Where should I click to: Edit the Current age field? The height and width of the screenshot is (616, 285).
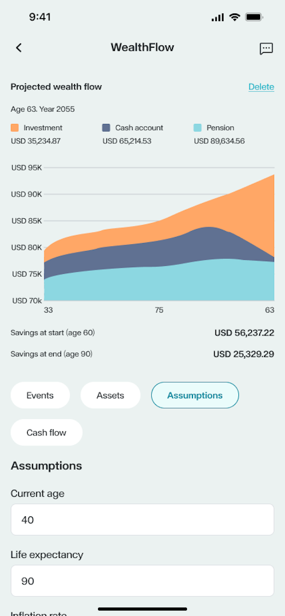142,520
